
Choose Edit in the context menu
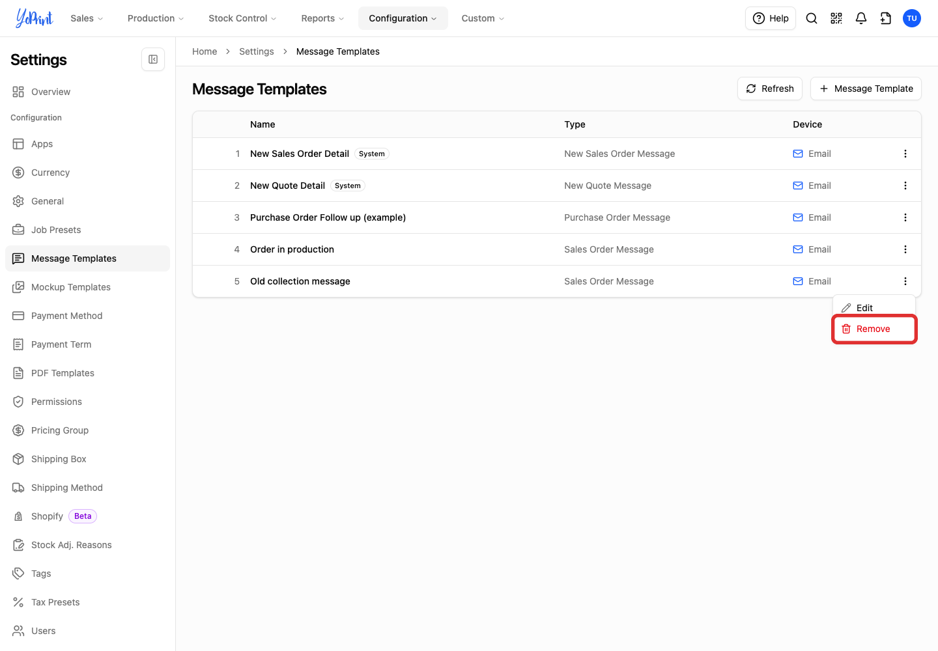[x=874, y=308]
